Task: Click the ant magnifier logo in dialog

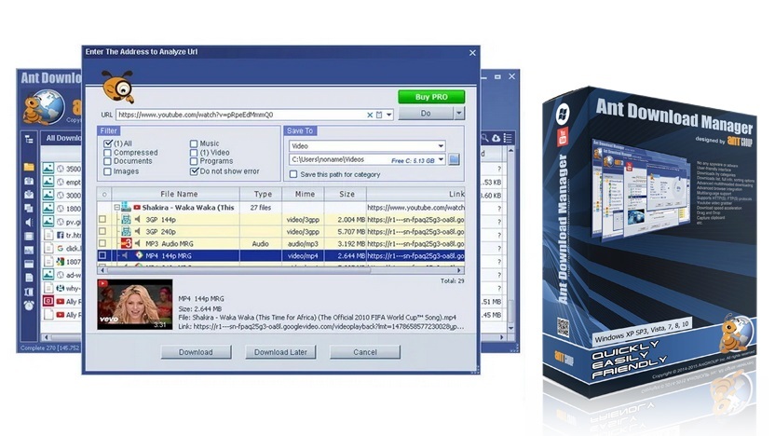Action: point(118,86)
